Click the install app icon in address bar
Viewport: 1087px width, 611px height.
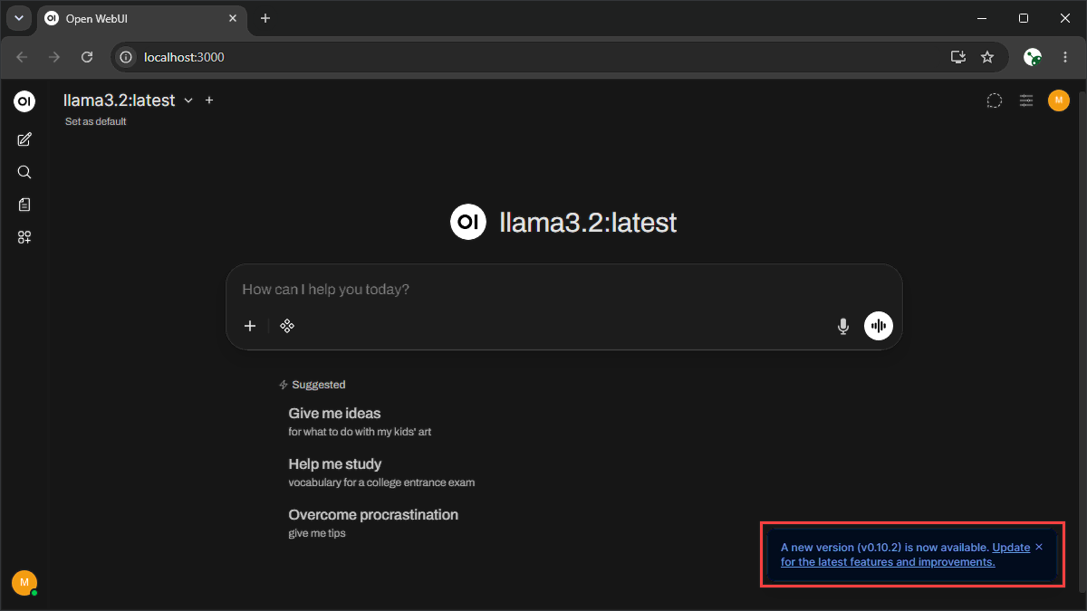[958, 57]
